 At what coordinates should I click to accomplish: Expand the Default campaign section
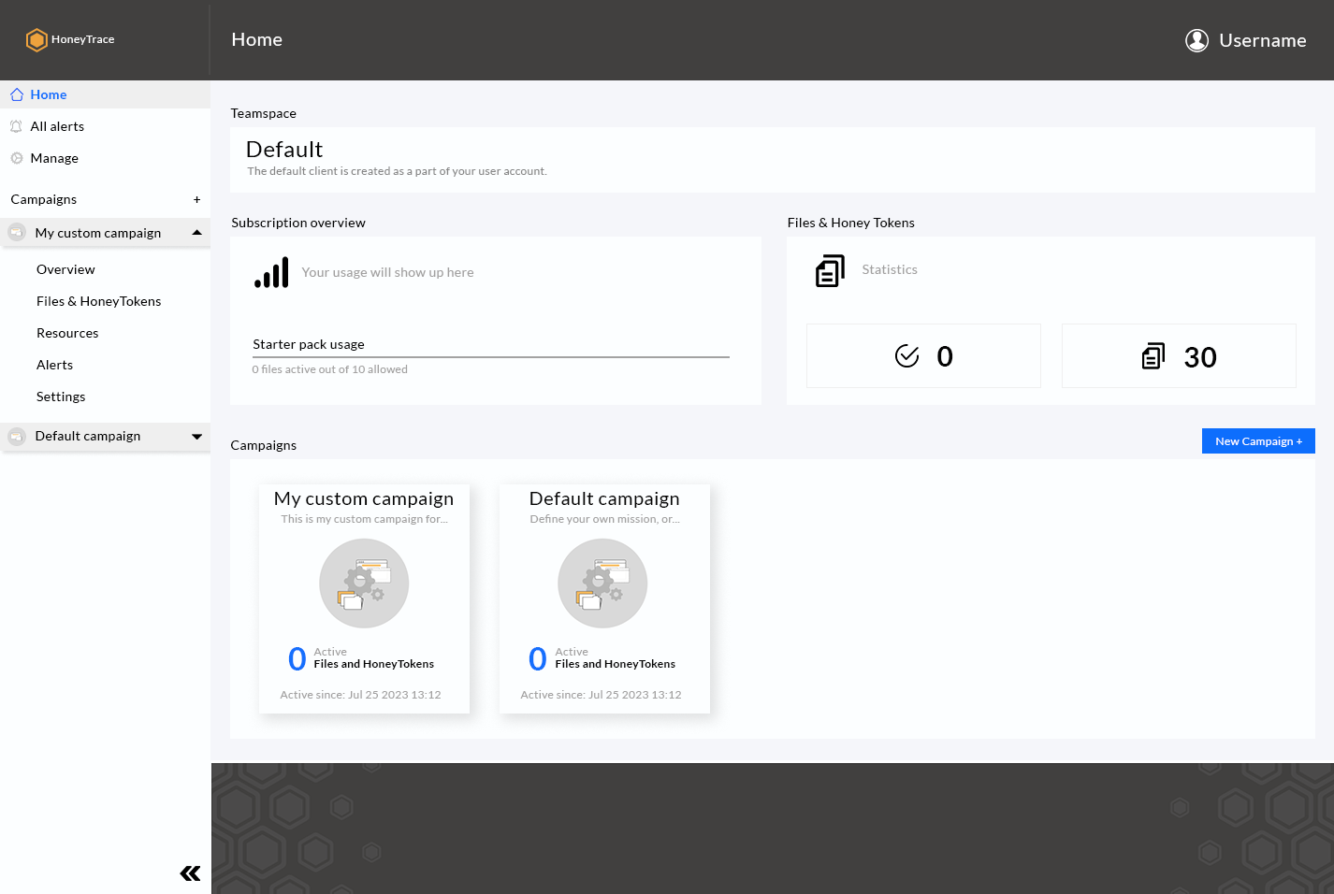pyautogui.click(x=196, y=436)
